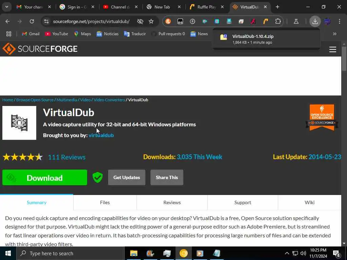347x260 pixels.
Task: Click the sourceforge.net address bar URL
Action: click(x=91, y=21)
